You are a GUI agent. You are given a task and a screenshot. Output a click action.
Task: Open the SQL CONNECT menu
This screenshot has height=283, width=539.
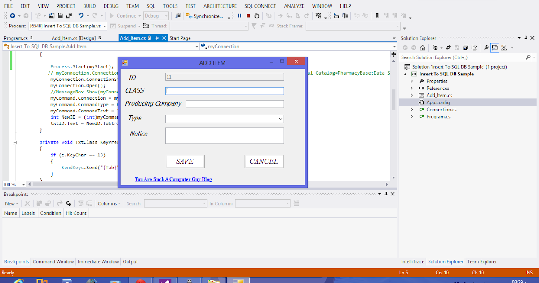coord(261,6)
